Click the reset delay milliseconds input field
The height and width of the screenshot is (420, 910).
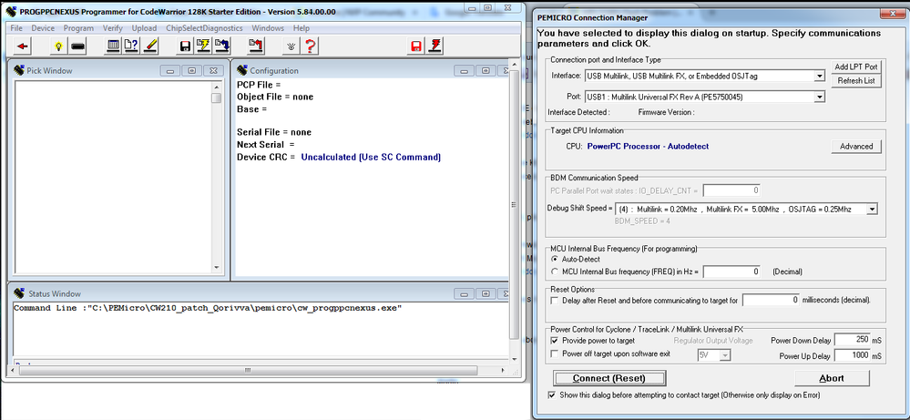coord(771,301)
